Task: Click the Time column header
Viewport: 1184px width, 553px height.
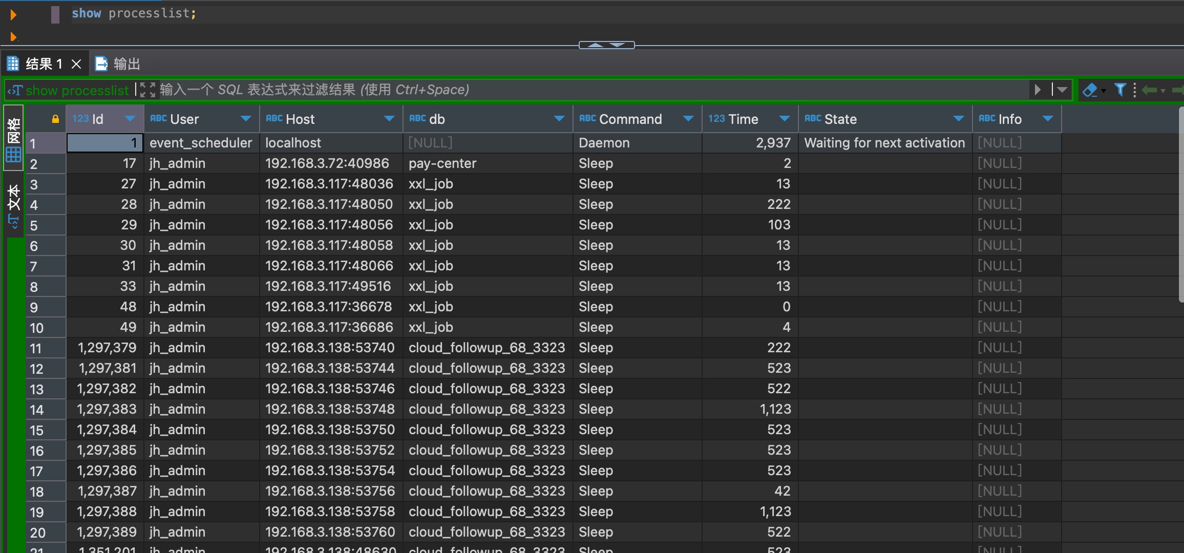Action: coord(743,119)
